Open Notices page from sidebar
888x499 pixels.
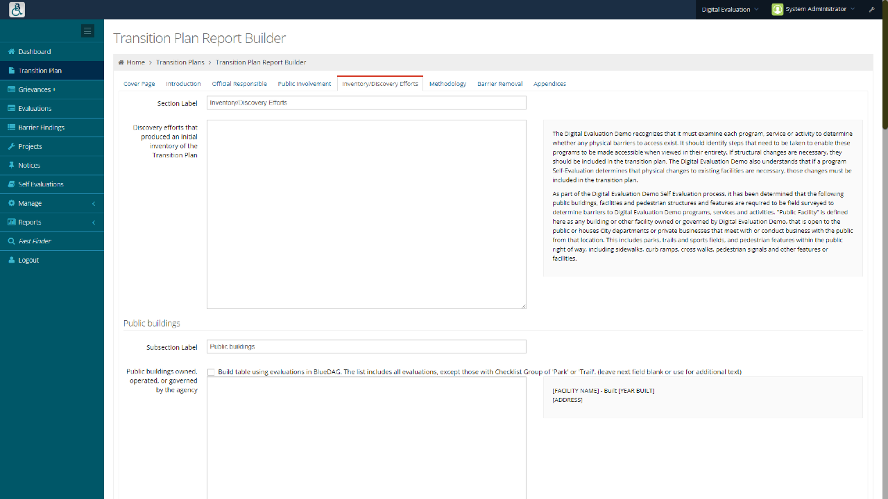pyautogui.click(x=52, y=166)
